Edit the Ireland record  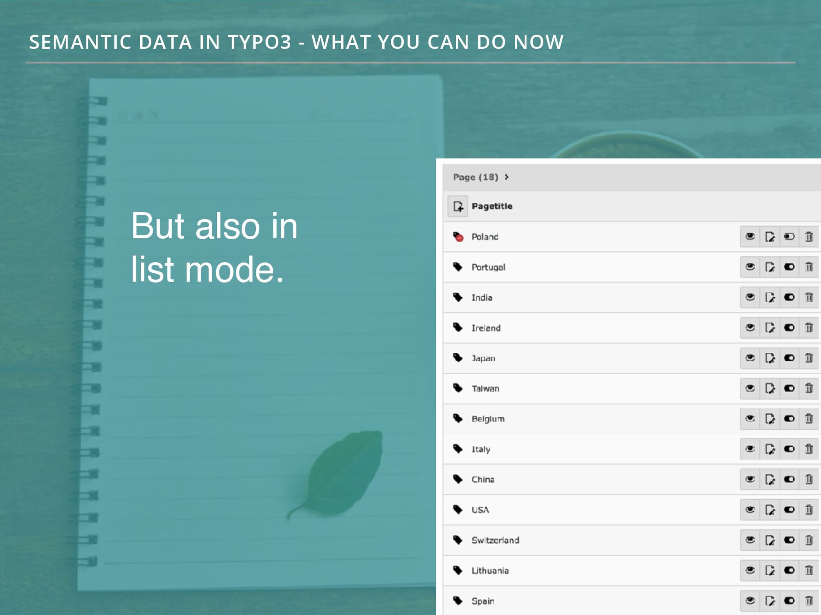pos(770,328)
